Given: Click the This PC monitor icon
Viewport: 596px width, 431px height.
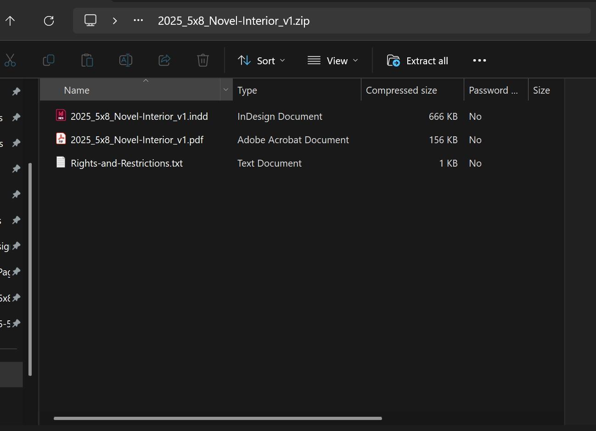Looking at the screenshot, I should coord(90,21).
